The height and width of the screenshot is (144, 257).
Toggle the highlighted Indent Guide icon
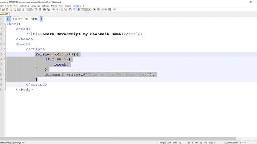pos(78,10)
